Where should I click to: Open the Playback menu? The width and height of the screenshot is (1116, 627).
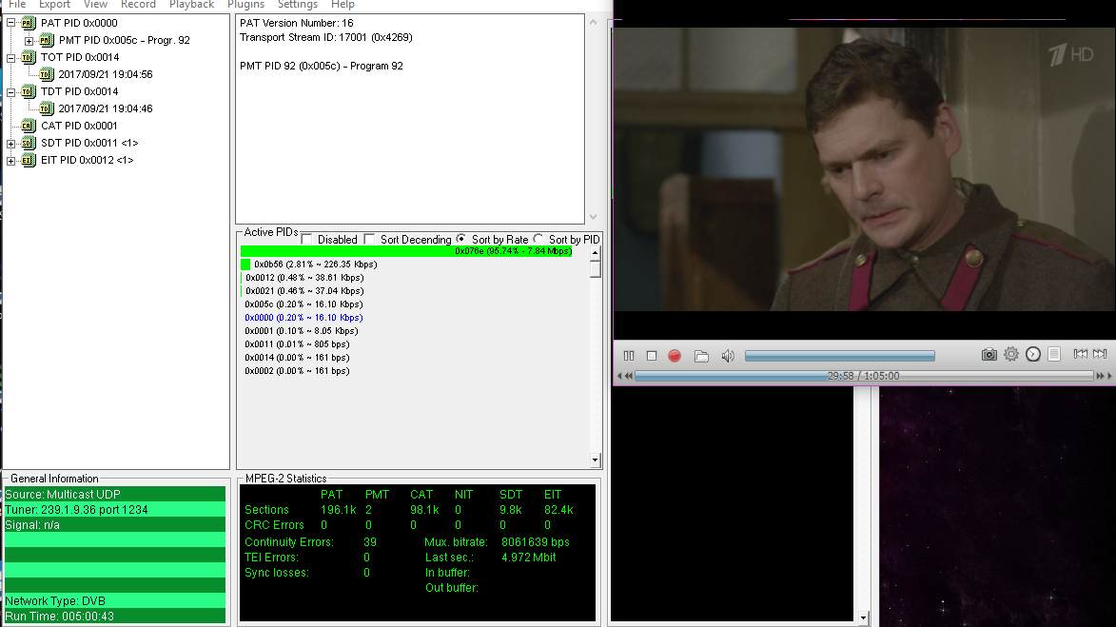(x=191, y=4)
